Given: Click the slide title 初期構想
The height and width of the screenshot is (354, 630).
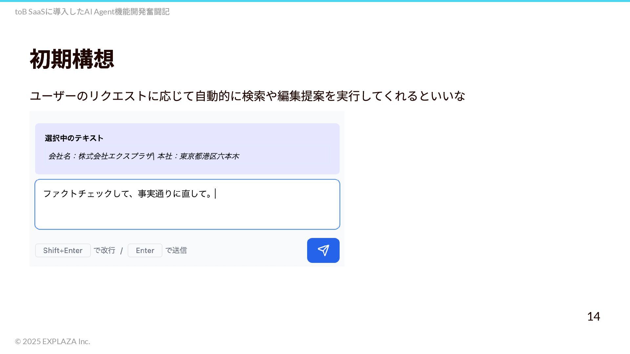Looking at the screenshot, I should [x=72, y=59].
